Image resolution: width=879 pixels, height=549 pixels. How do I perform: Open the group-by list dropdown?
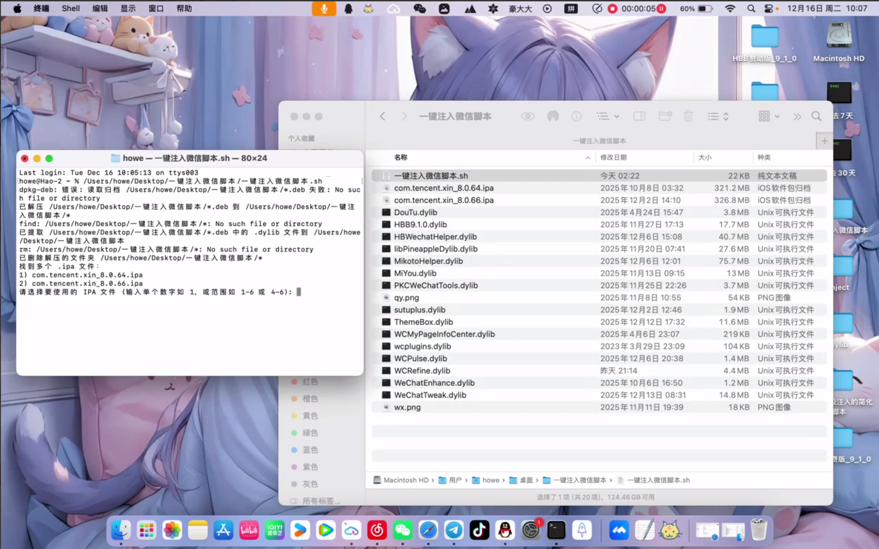click(607, 116)
